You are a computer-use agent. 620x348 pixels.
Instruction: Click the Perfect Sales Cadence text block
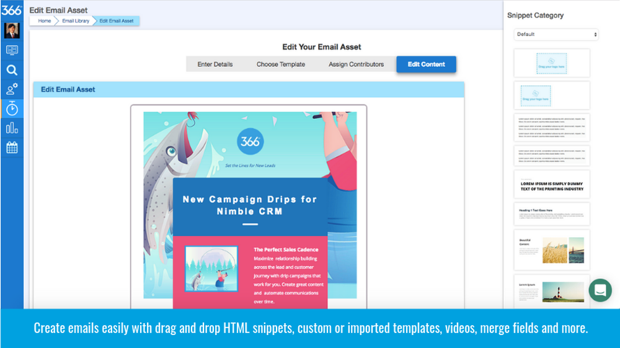288,275
